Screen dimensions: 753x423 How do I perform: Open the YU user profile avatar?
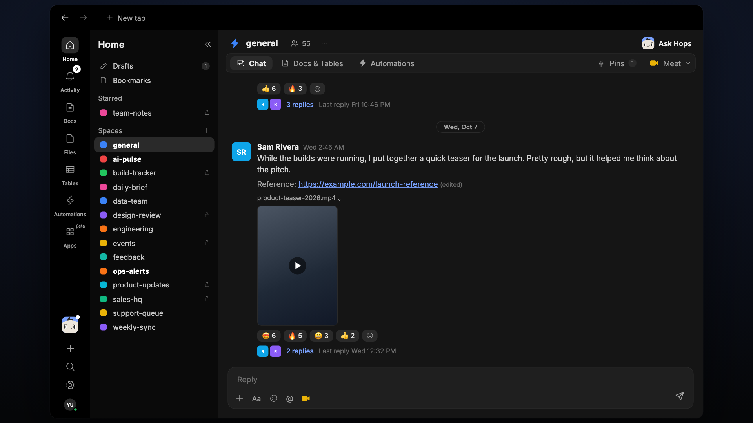(70, 405)
